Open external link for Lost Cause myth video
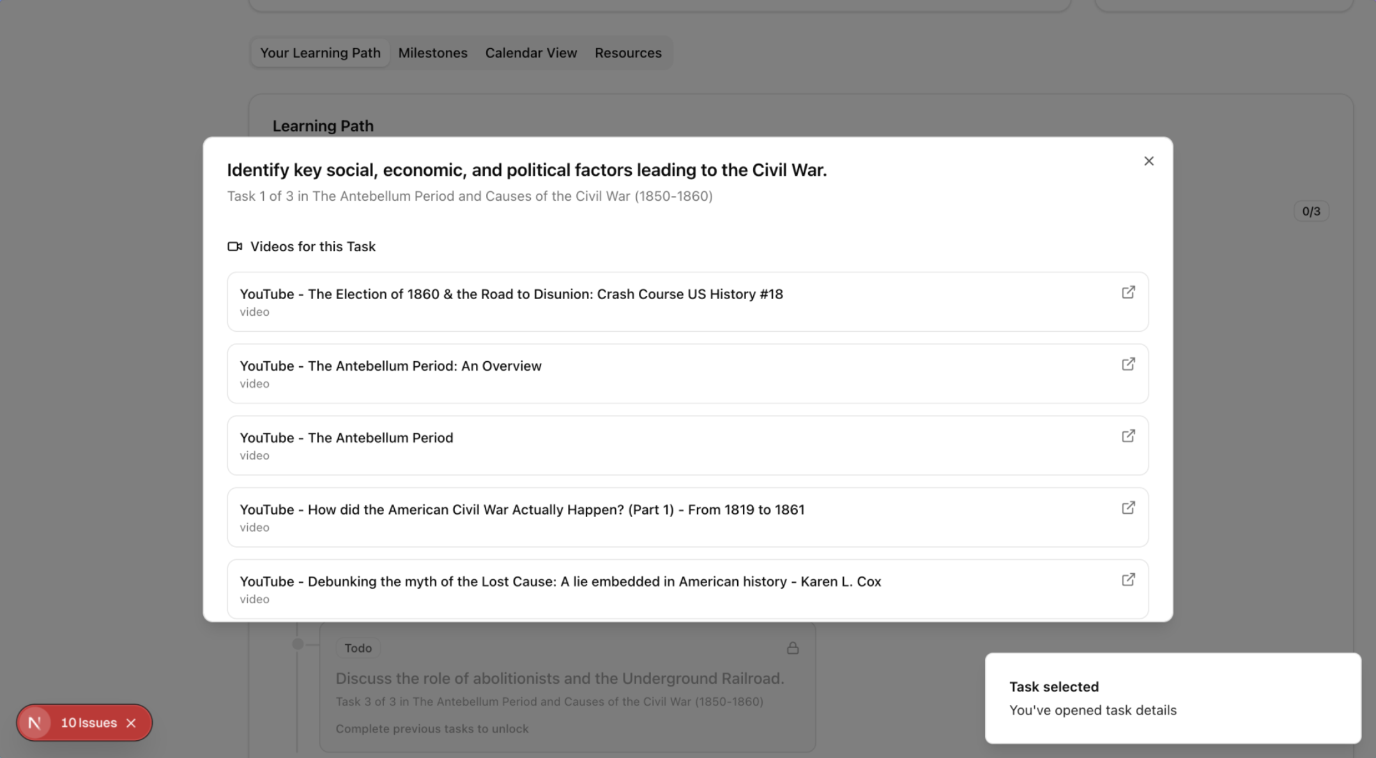The height and width of the screenshot is (758, 1376). [x=1128, y=580]
